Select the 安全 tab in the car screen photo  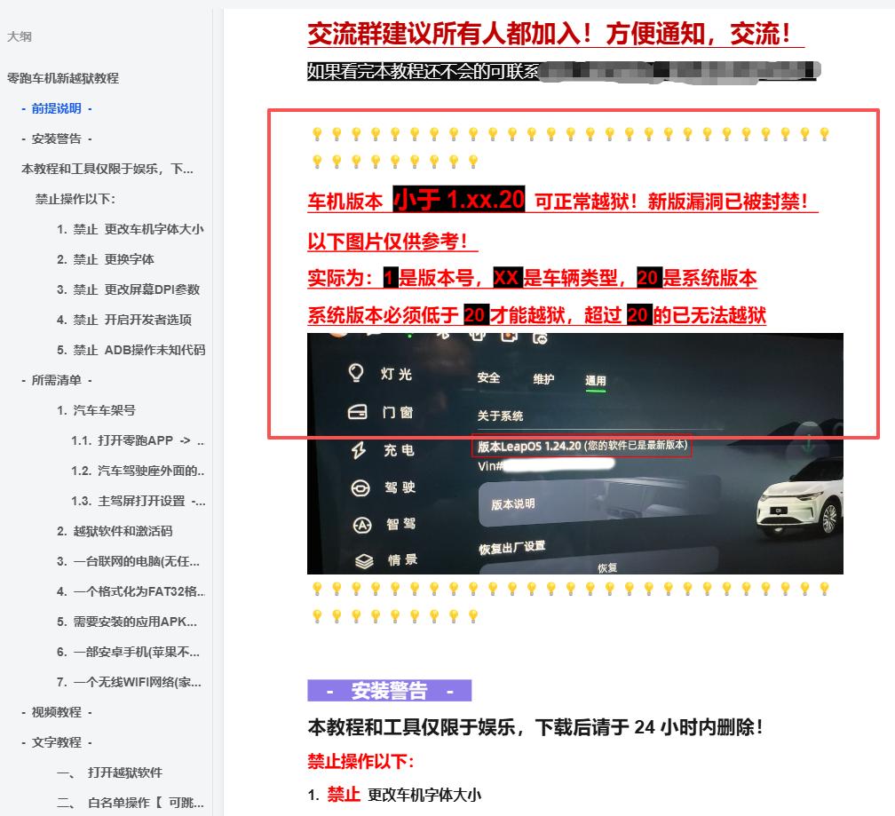[489, 377]
